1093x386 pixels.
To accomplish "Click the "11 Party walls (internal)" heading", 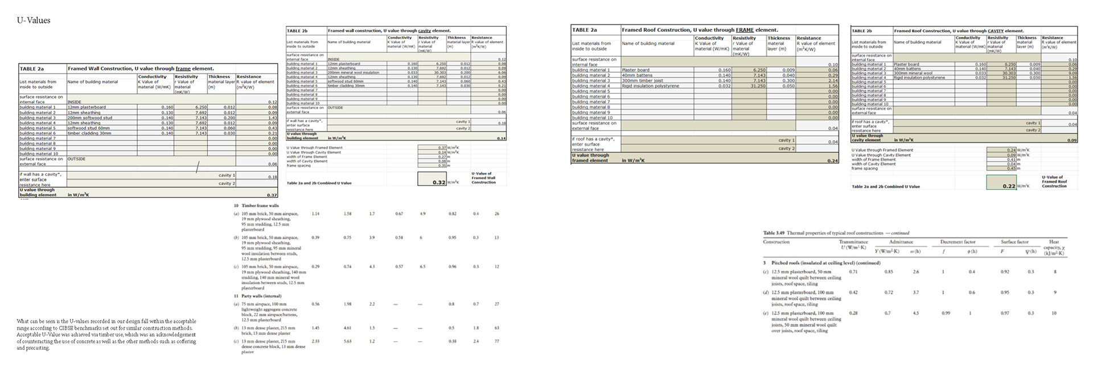I will click(257, 296).
